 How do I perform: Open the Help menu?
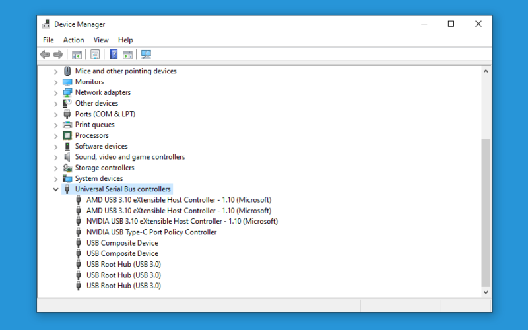pos(125,40)
